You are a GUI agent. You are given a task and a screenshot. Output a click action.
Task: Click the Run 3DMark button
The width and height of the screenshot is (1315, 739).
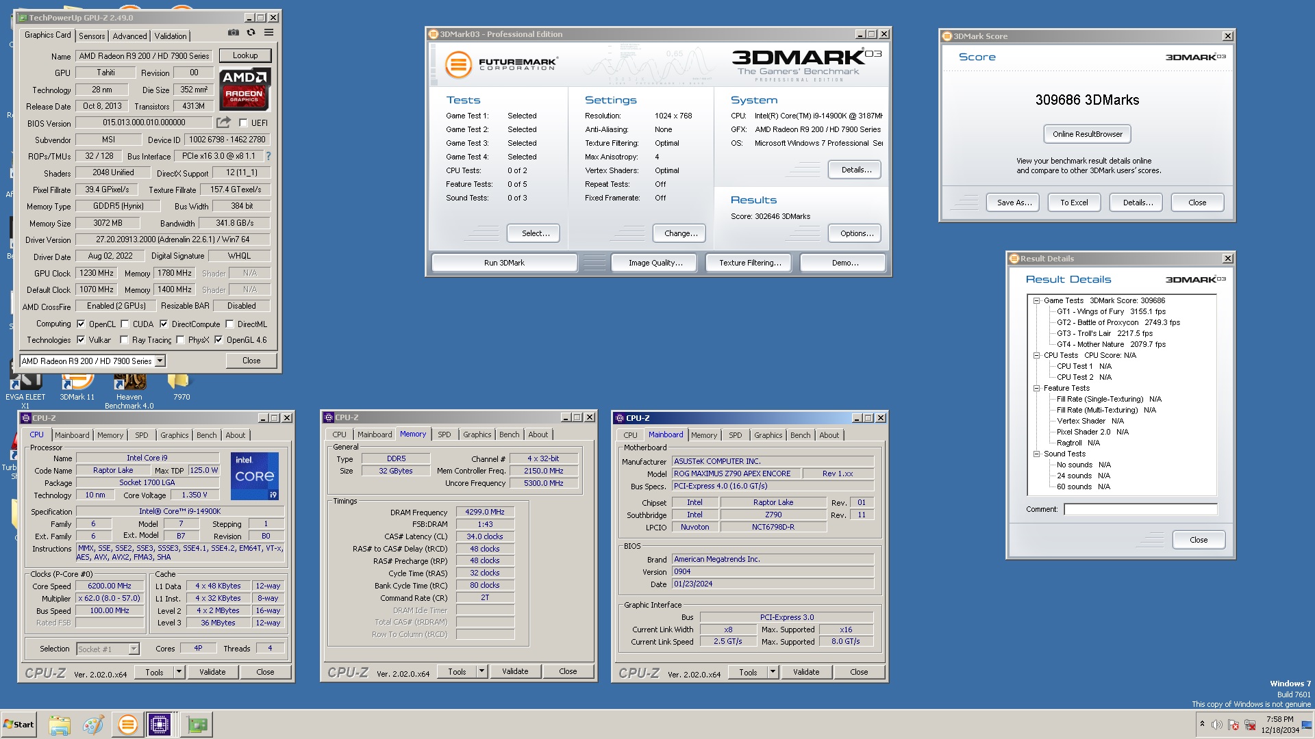(x=504, y=263)
